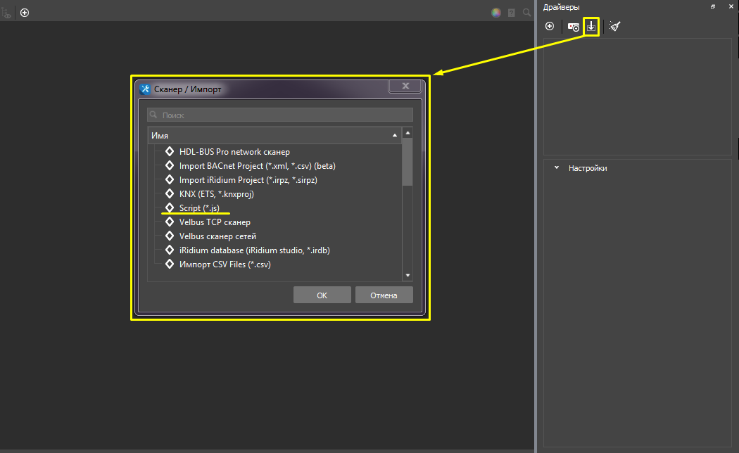Click the Поиск search field
Image resolution: width=739 pixels, height=453 pixels.
click(280, 115)
